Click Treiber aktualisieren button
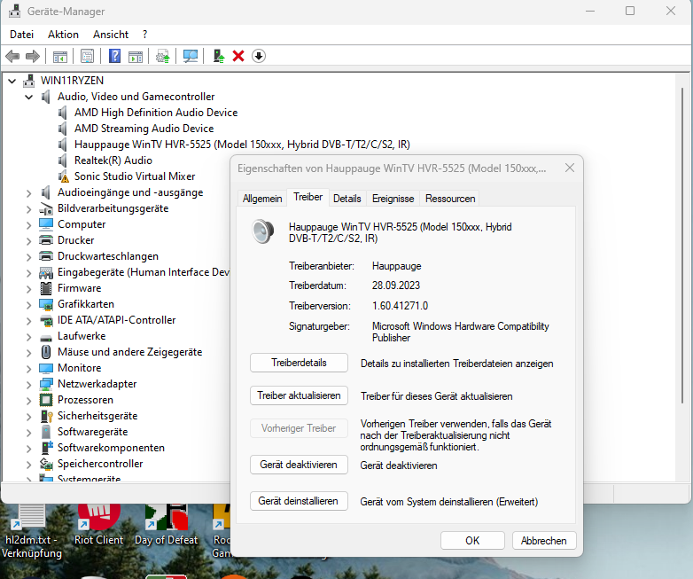Image resolution: width=693 pixels, height=579 pixels. (x=299, y=395)
